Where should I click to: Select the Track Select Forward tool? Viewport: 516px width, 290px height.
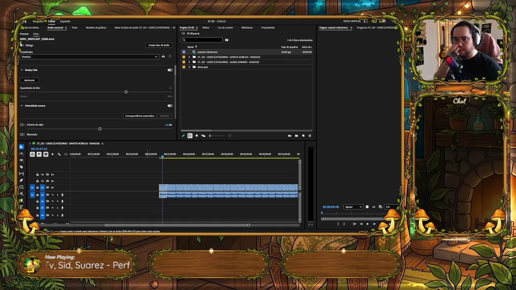[21, 153]
